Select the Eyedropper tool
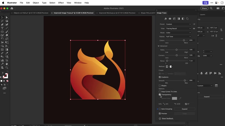 7,53
